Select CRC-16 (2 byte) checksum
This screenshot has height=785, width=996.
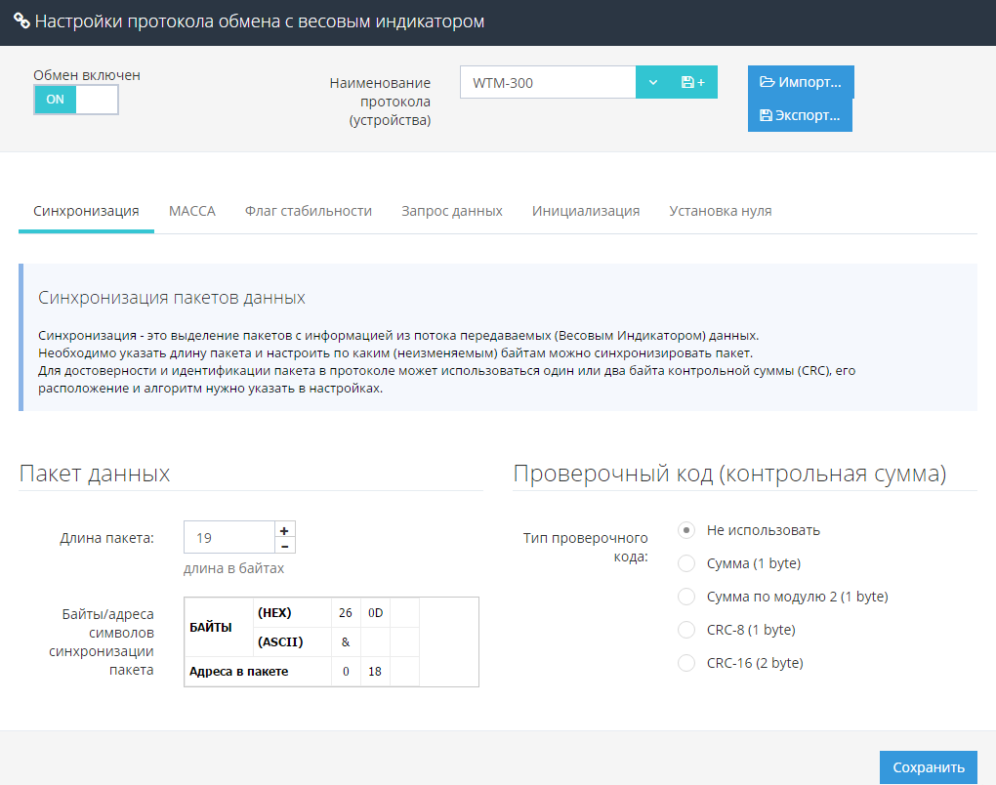coord(686,663)
